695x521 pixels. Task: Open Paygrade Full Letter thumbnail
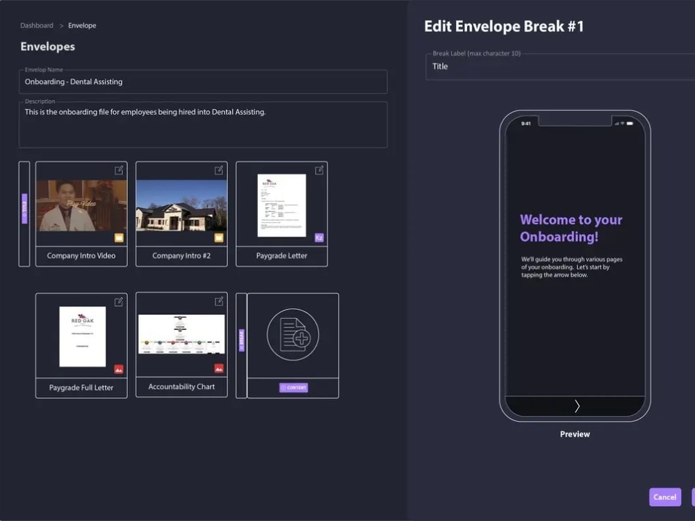click(83, 337)
